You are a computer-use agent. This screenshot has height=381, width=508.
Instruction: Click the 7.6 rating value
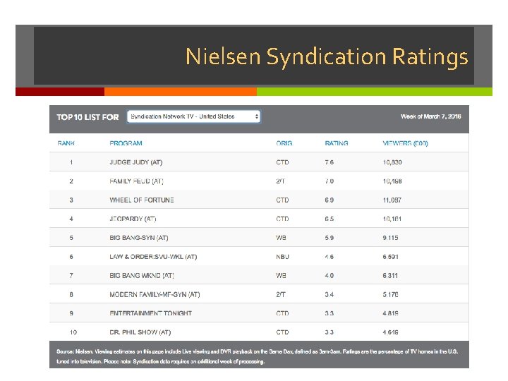coord(329,162)
